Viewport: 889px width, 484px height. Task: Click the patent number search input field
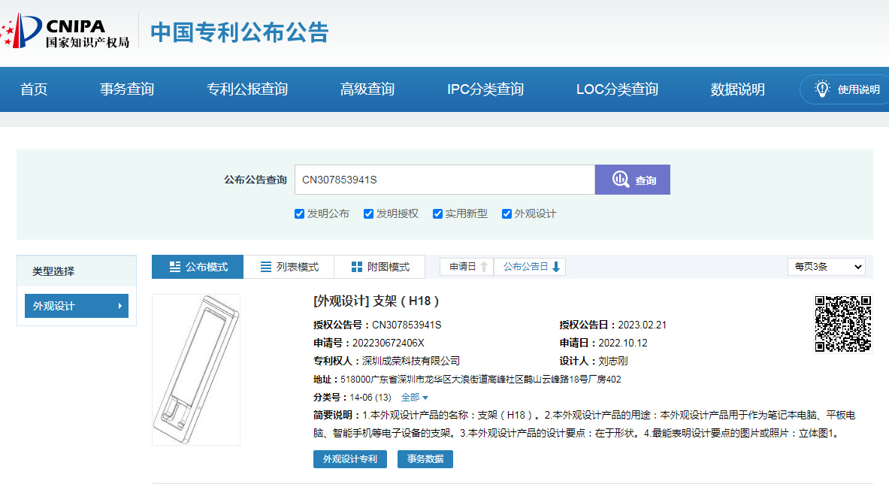click(x=443, y=179)
